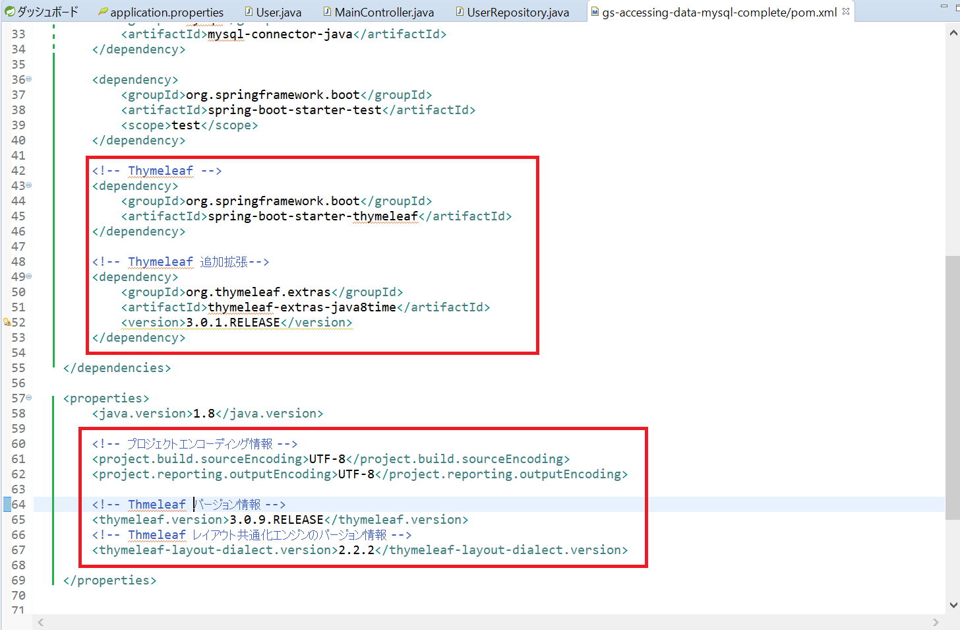Image resolution: width=960 pixels, height=630 pixels.
Task: Click the Java file icon on MainController.java tab
Action: pos(327,12)
